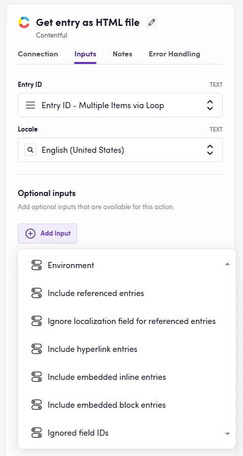Click the Optional inputs heading

click(x=47, y=193)
